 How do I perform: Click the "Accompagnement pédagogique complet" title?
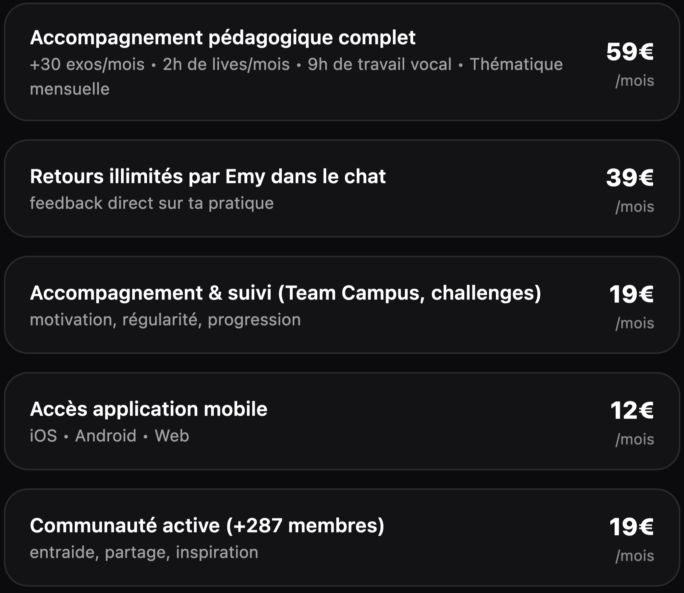click(x=223, y=38)
